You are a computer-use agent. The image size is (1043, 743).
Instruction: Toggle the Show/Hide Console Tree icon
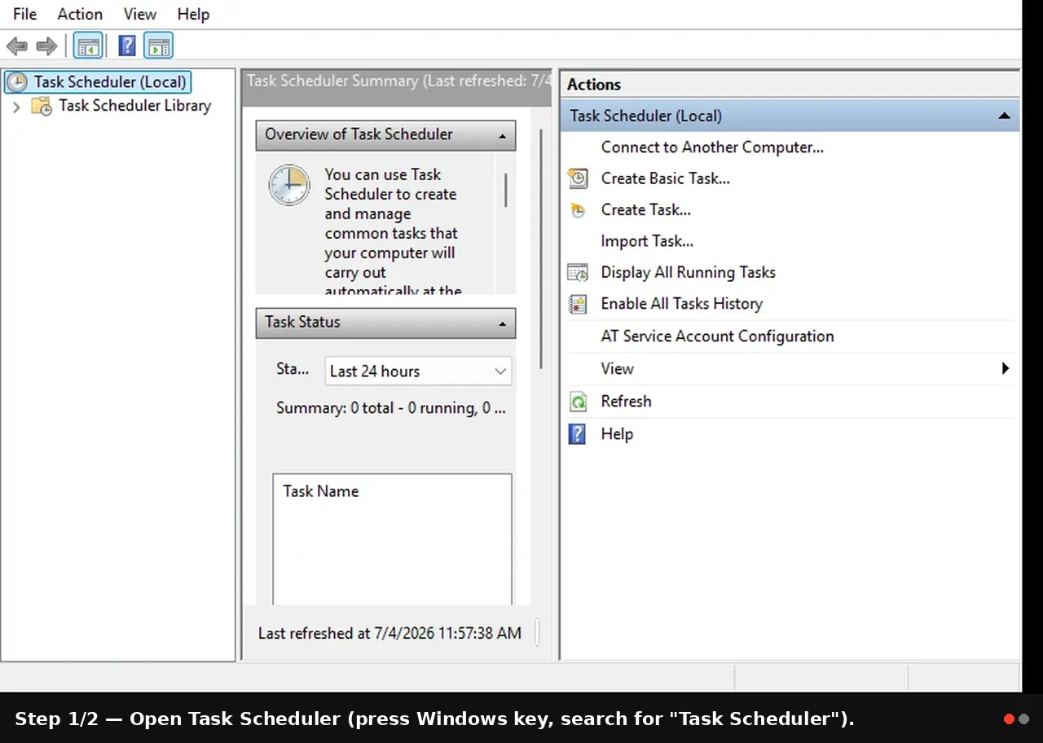click(88, 46)
